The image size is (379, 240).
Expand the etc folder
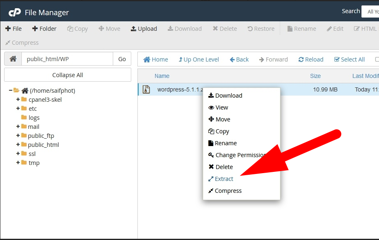tap(18, 108)
